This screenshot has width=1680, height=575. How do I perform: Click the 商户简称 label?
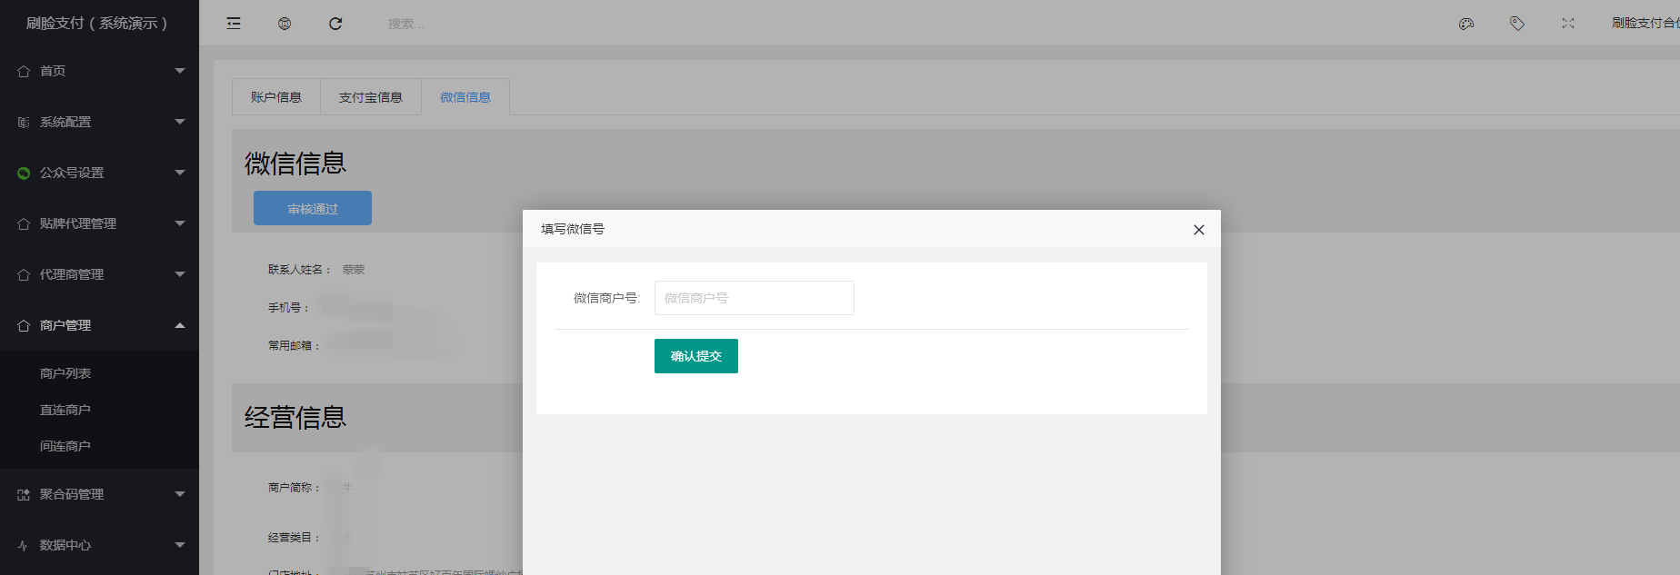(294, 488)
